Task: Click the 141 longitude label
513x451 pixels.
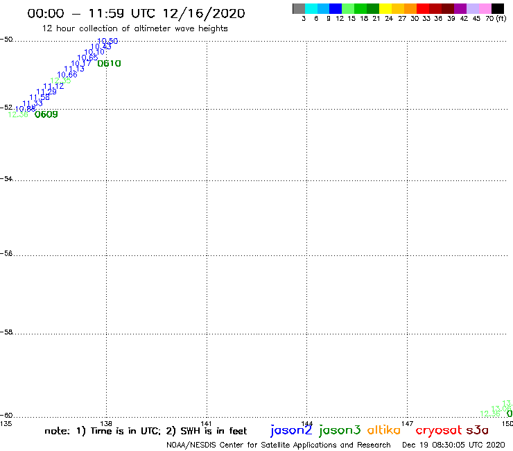Action: [207, 423]
